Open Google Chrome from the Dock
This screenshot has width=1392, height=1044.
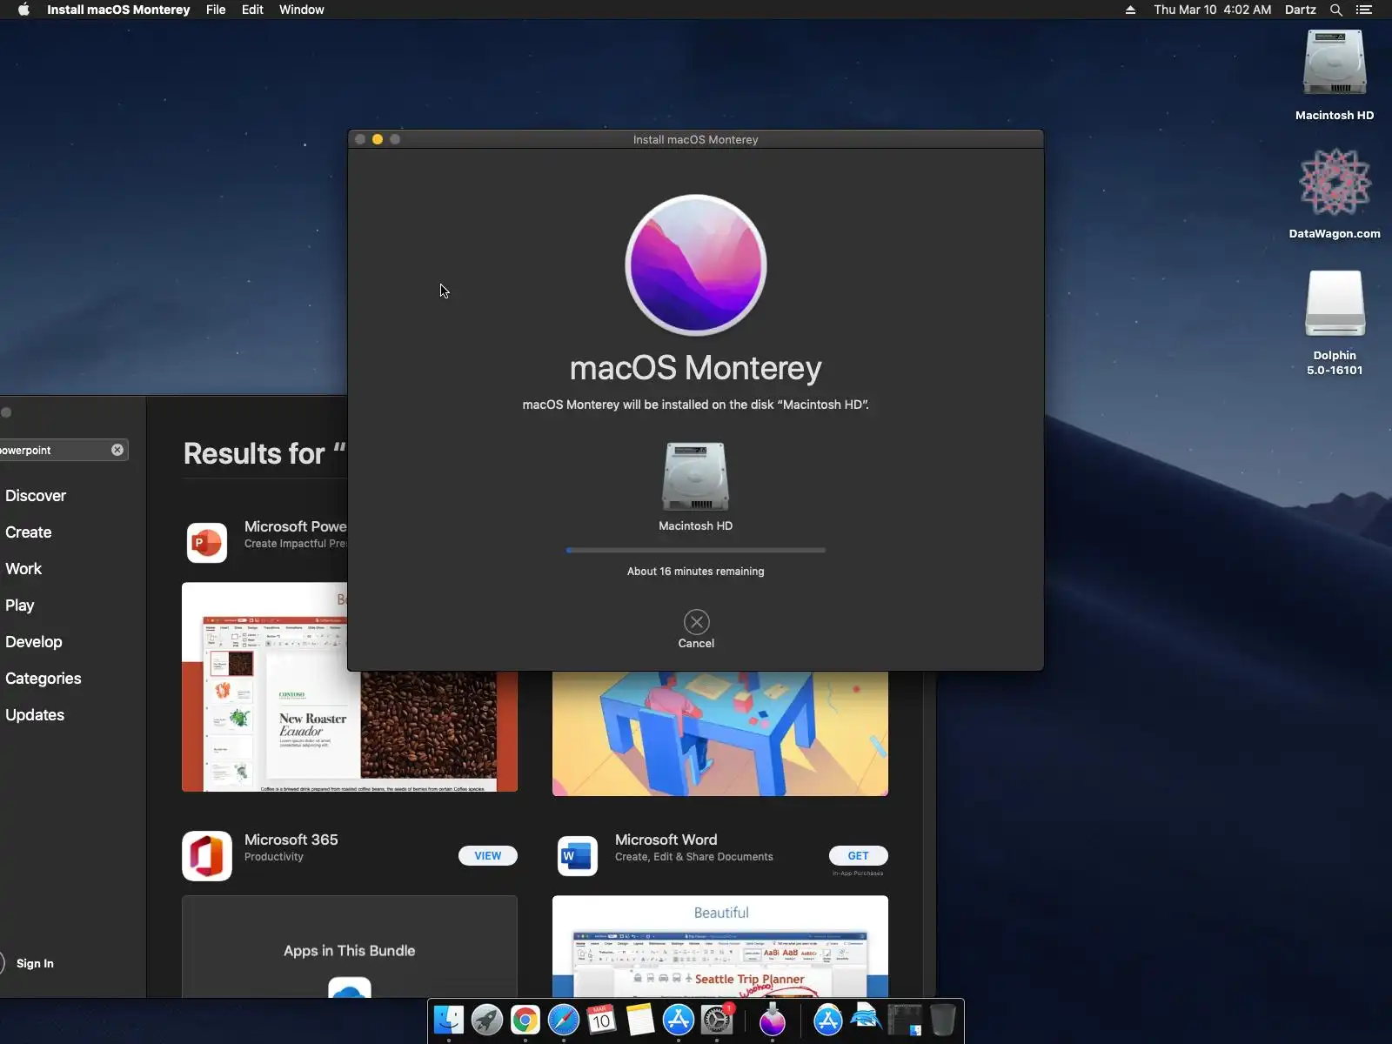(x=525, y=1020)
